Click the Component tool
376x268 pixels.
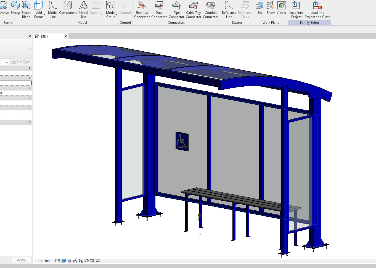pos(68,8)
